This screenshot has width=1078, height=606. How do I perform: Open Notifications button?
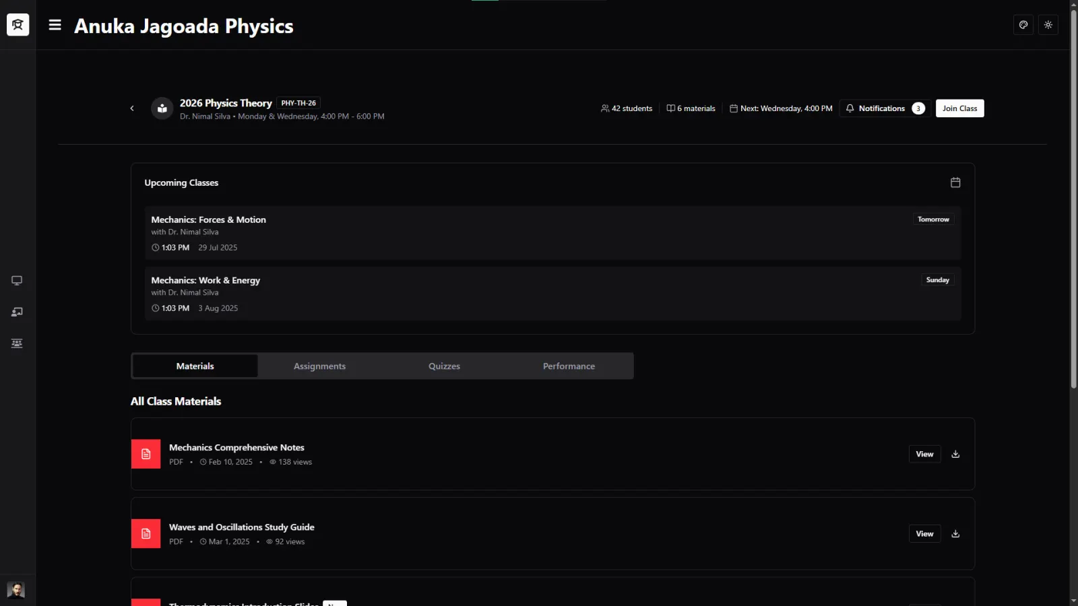pyautogui.click(x=885, y=108)
